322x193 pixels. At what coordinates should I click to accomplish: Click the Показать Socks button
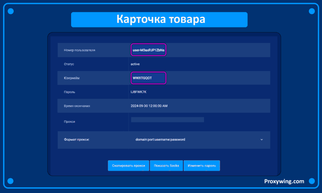point(166,166)
